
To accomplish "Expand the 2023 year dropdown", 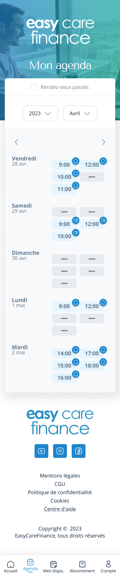I will pyautogui.click(x=40, y=113).
